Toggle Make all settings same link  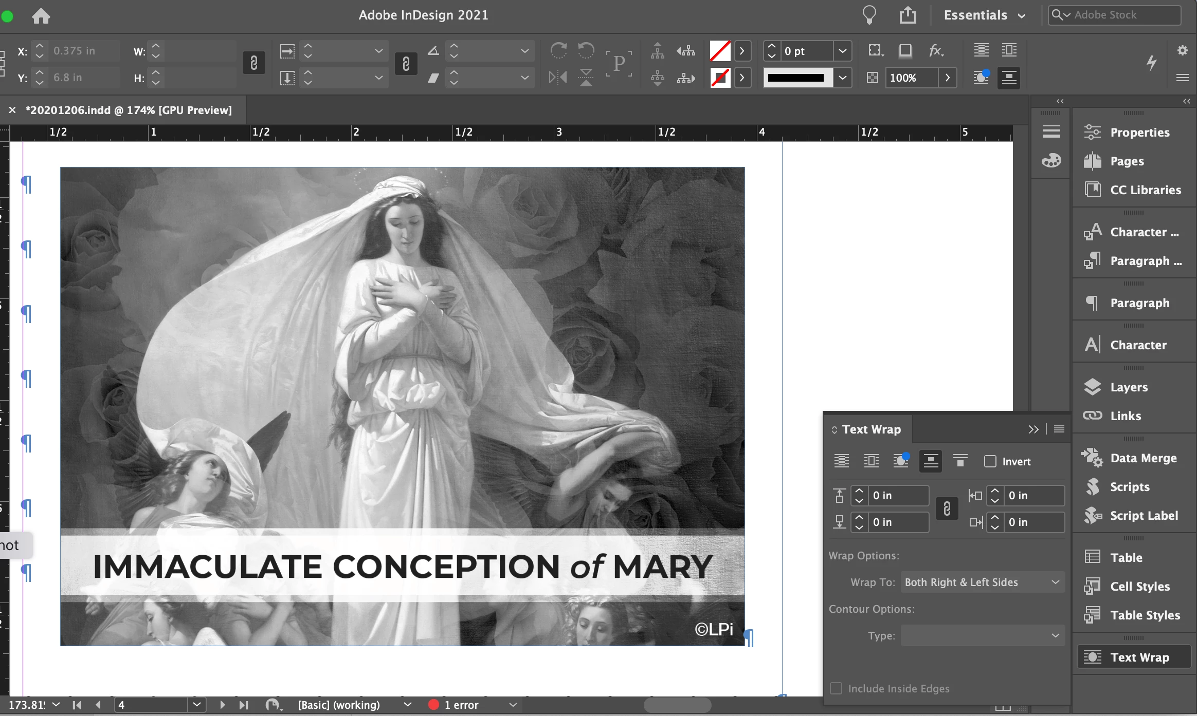tap(947, 508)
